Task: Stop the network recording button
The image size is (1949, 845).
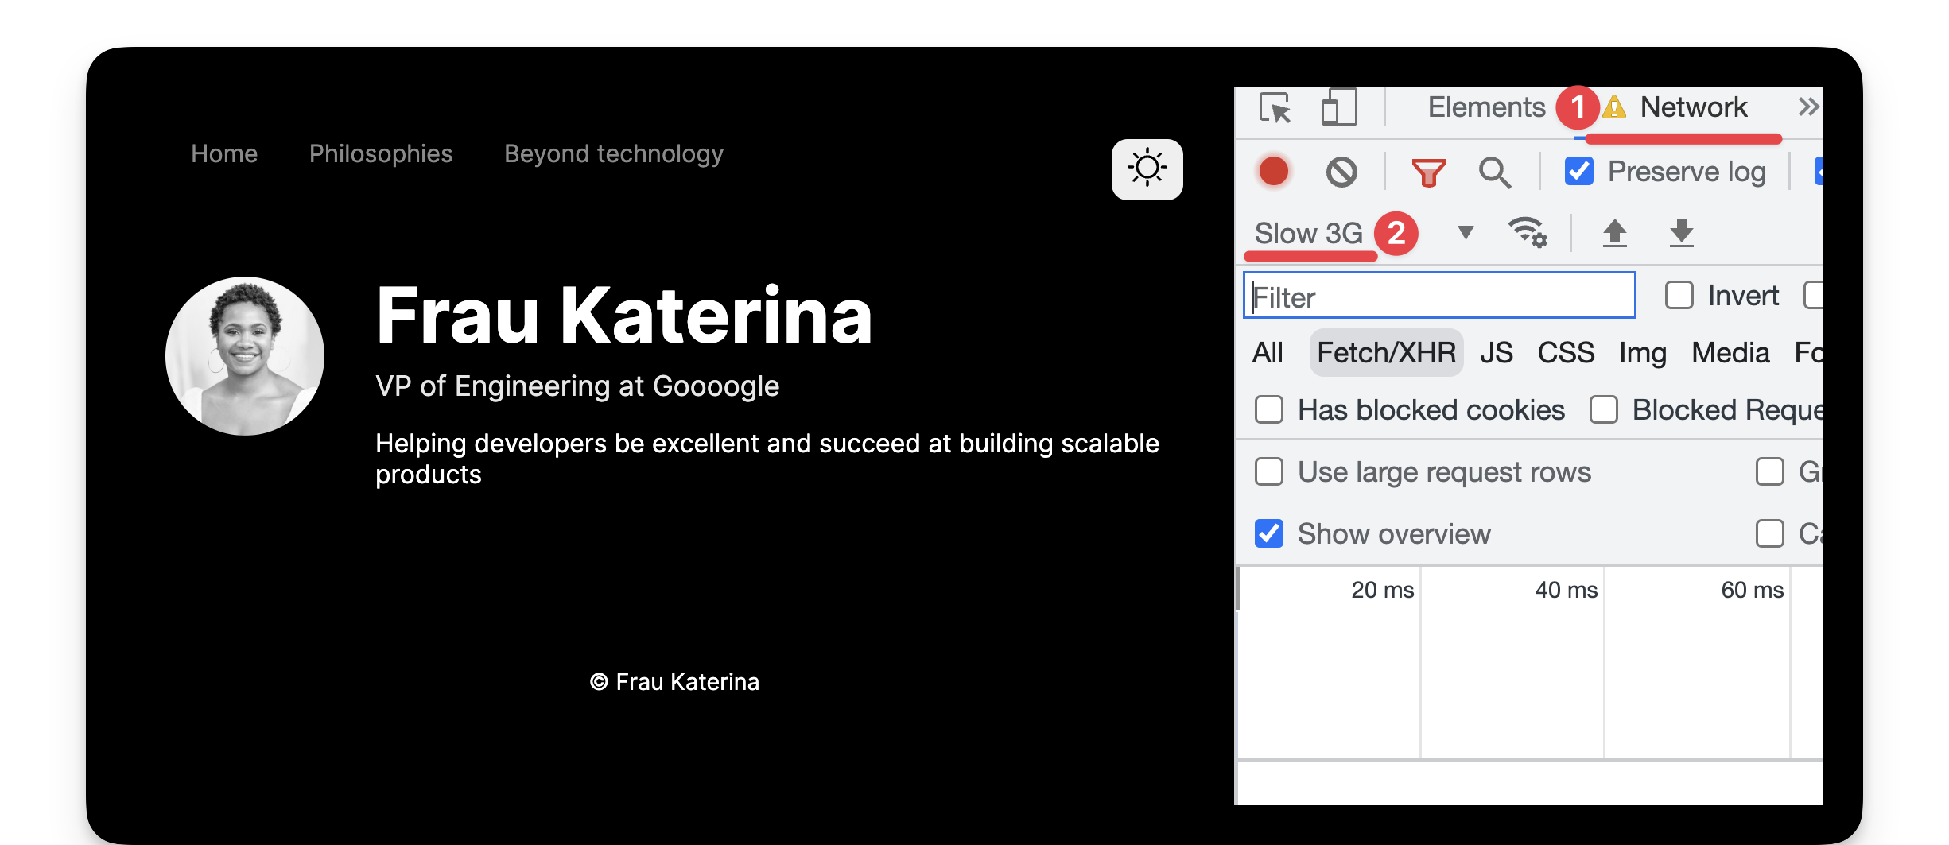Action: [x=1274, y=172]
